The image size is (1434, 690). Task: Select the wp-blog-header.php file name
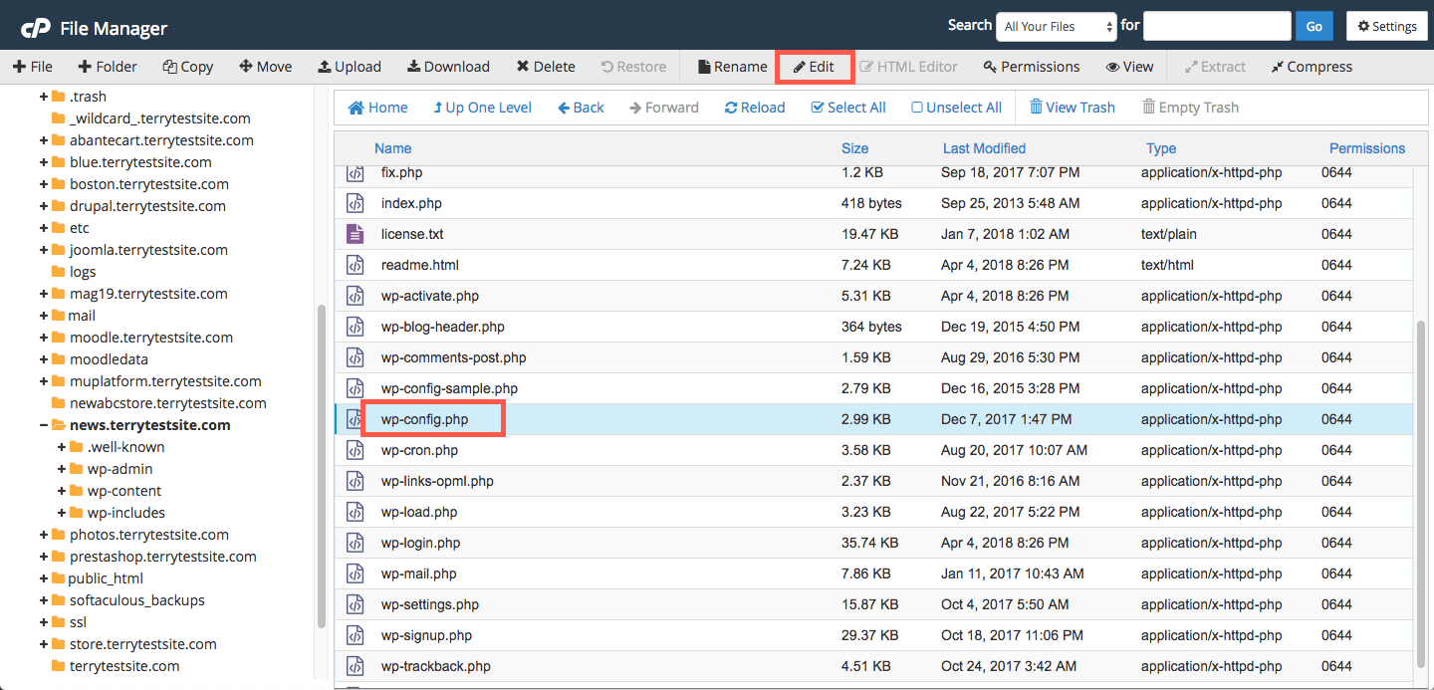pos(443,327)
